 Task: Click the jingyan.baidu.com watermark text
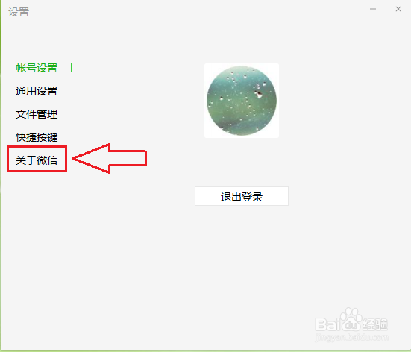point(352,337)
